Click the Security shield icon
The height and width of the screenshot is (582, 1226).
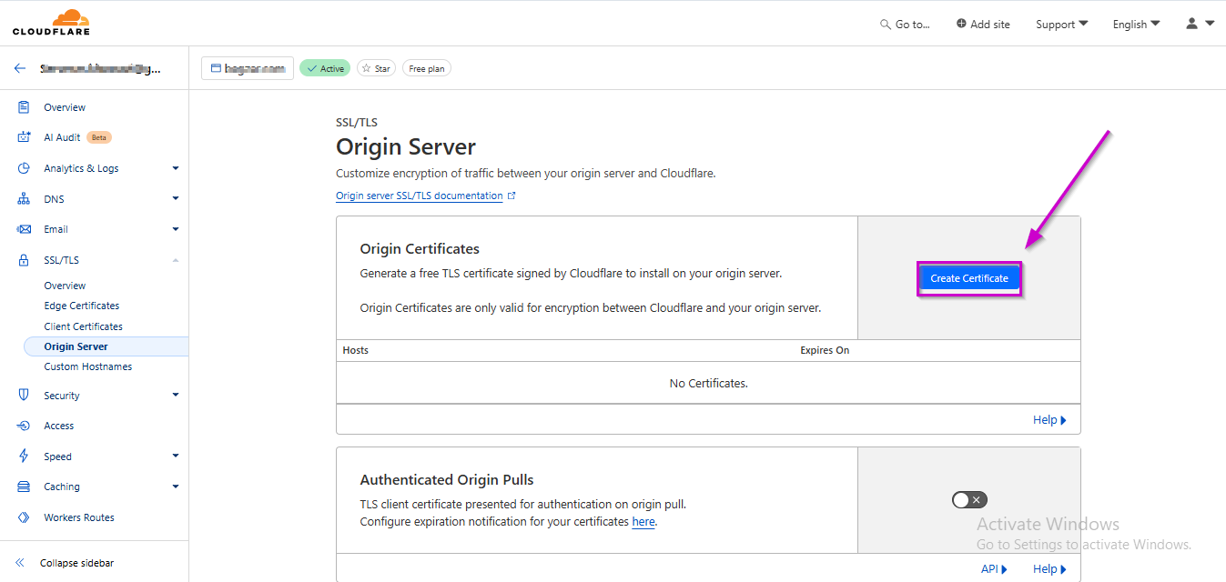(x=25, y=396)
